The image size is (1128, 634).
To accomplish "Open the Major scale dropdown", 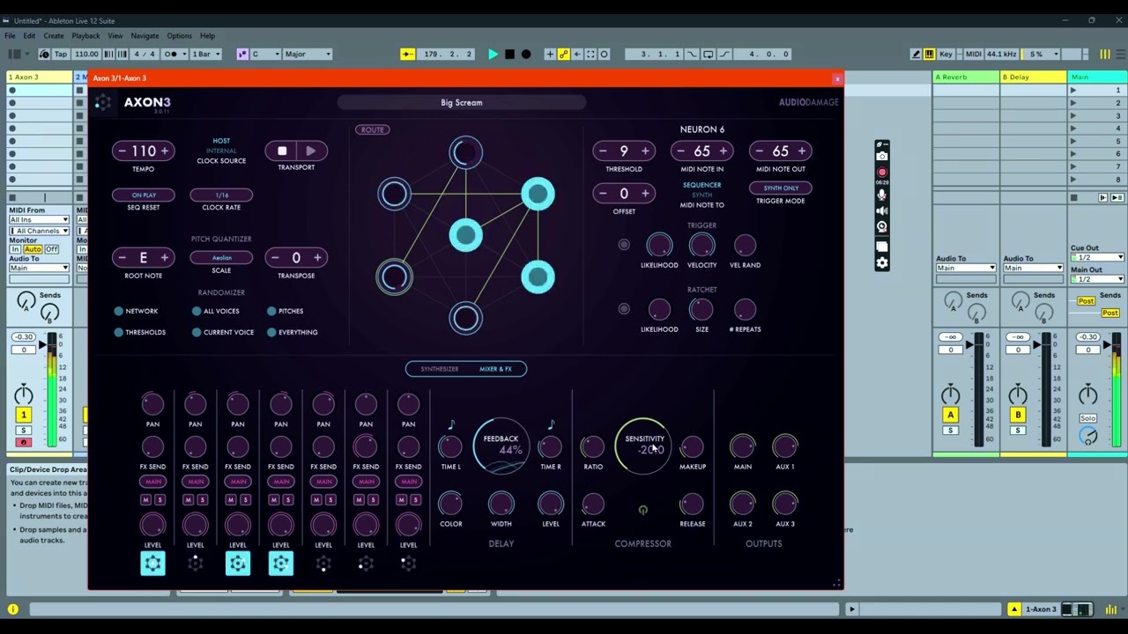I will coord(308,54).
